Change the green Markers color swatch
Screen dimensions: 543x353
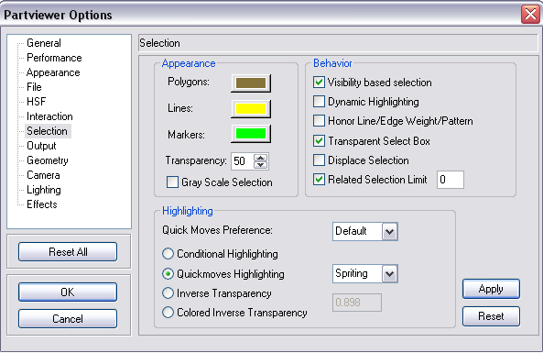pos(251,134)
